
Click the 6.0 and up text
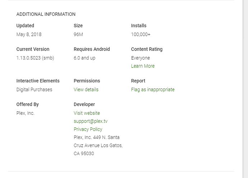pyautogui.click(x=84, y=58)
